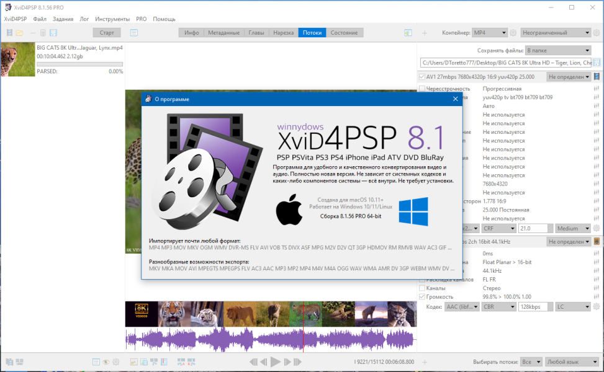604x372 pixels.
Task: Toggle the eye preview icon in bottom toolbar
Action: click(x=106, y=361)
